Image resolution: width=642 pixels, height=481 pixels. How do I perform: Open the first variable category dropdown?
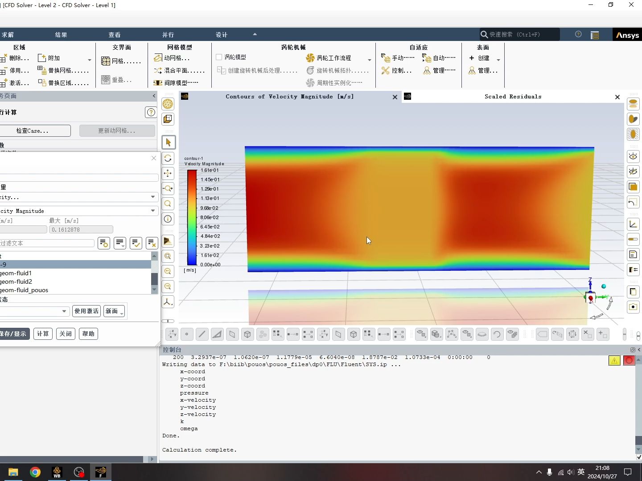(153, 197)
